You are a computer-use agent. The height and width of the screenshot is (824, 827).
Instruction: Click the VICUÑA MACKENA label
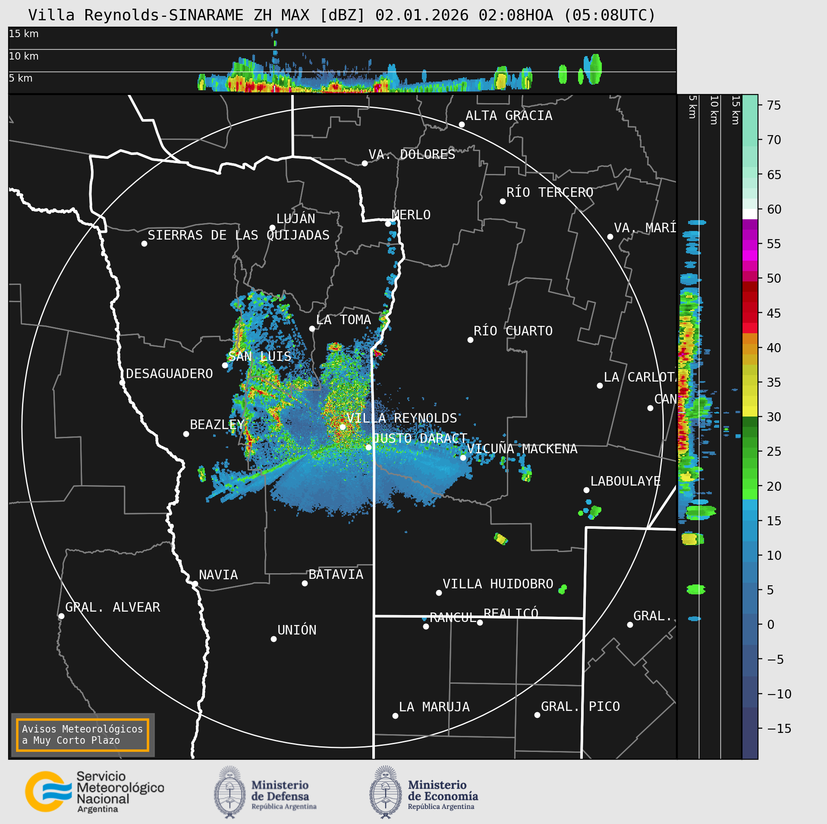[522, 449]
